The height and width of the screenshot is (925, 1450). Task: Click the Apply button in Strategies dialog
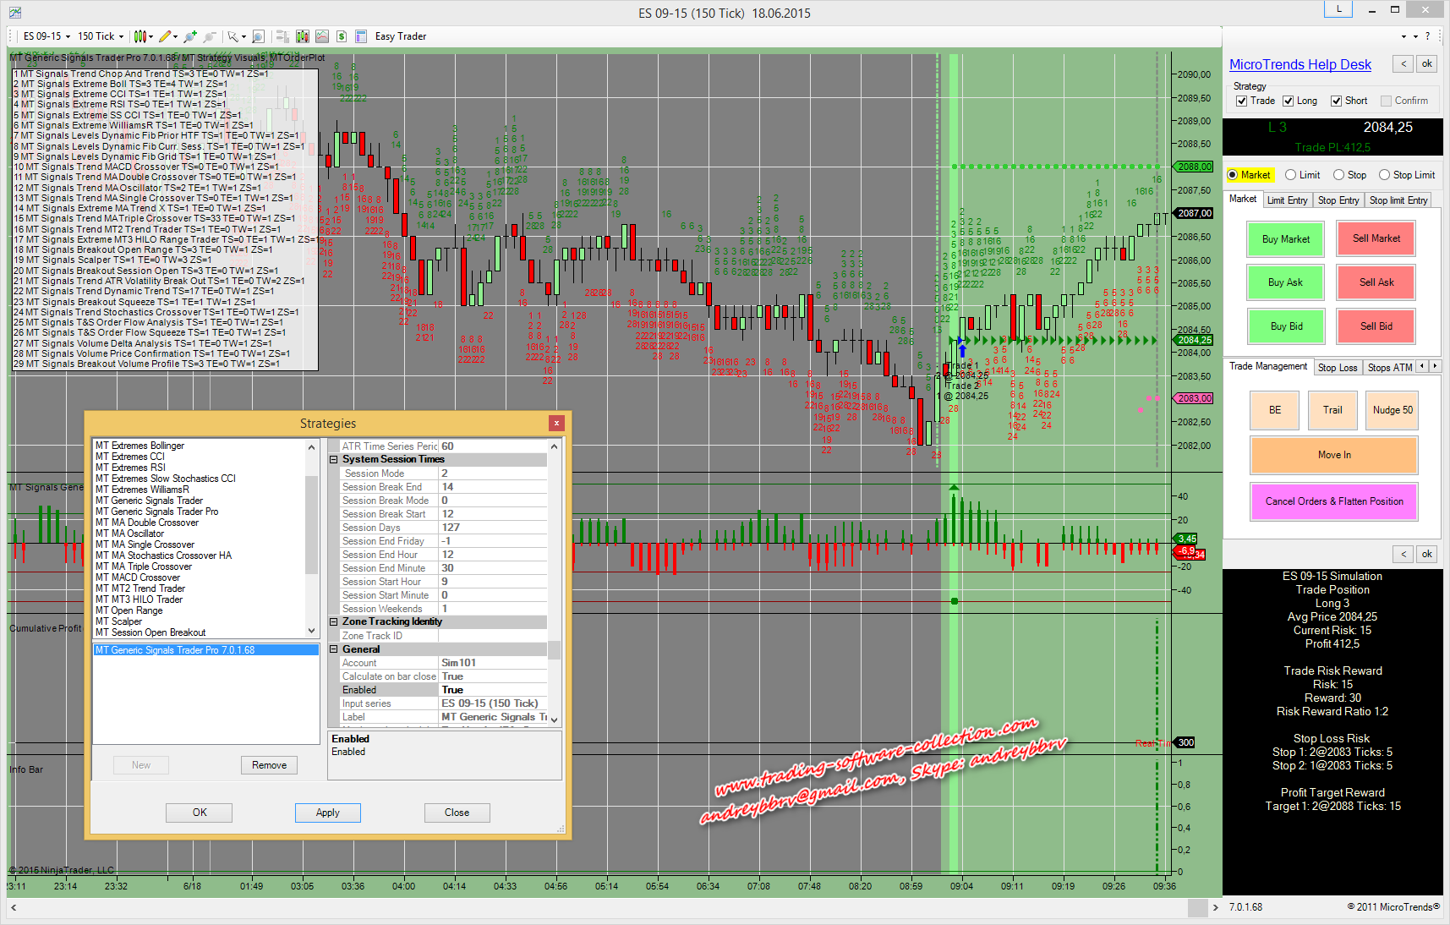coord(327,813)
